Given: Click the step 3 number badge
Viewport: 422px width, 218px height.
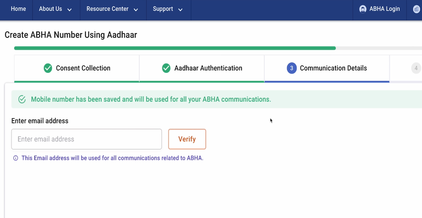Looking at the screenshot, I should click(292, 68).
